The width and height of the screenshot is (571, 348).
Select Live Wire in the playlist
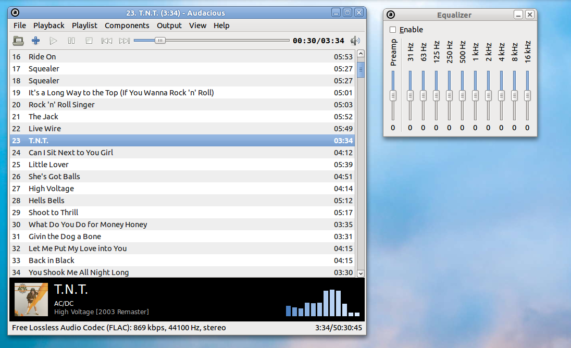point(182,129)
